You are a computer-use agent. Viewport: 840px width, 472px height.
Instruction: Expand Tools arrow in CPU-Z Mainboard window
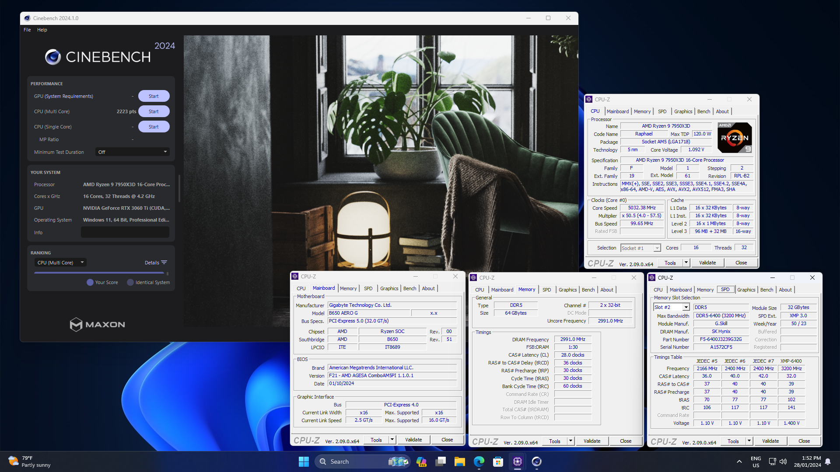pyautogui.click(x=392, y=440)
